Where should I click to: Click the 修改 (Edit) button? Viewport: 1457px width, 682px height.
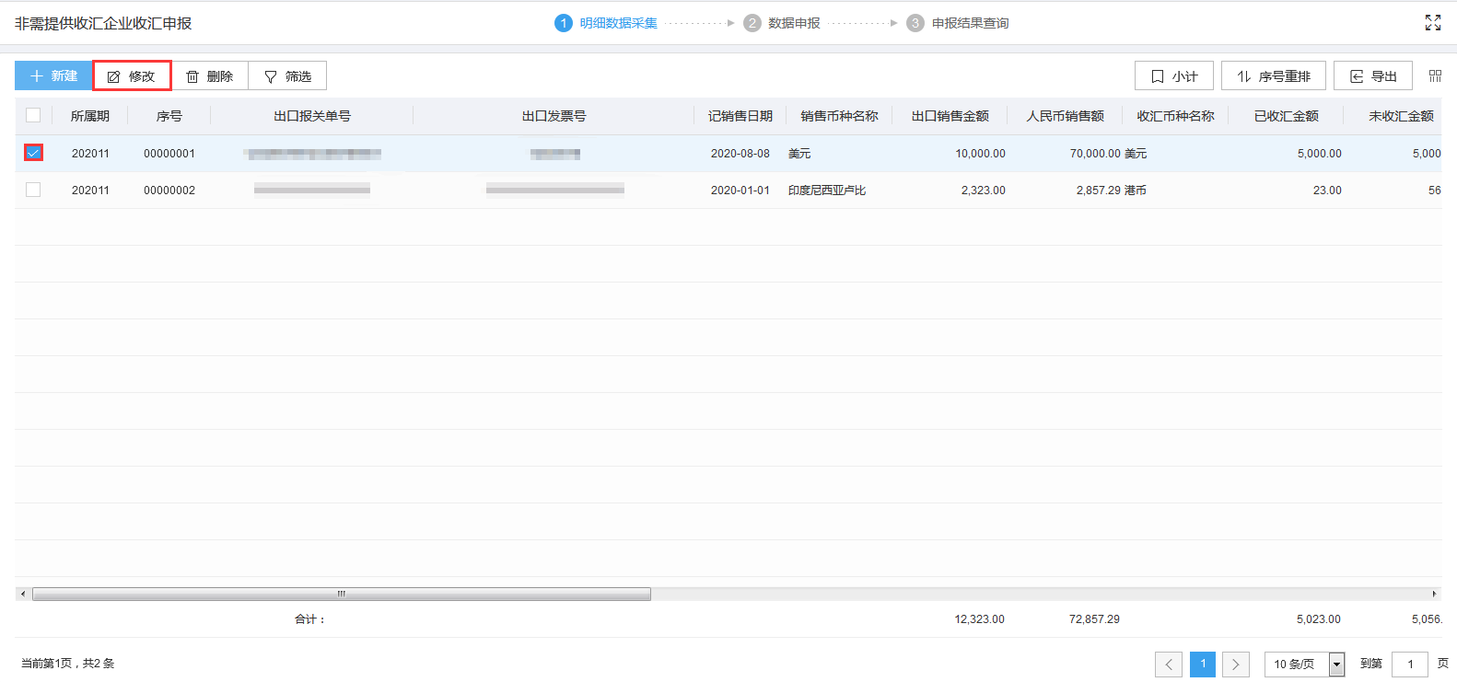[132, 75]
